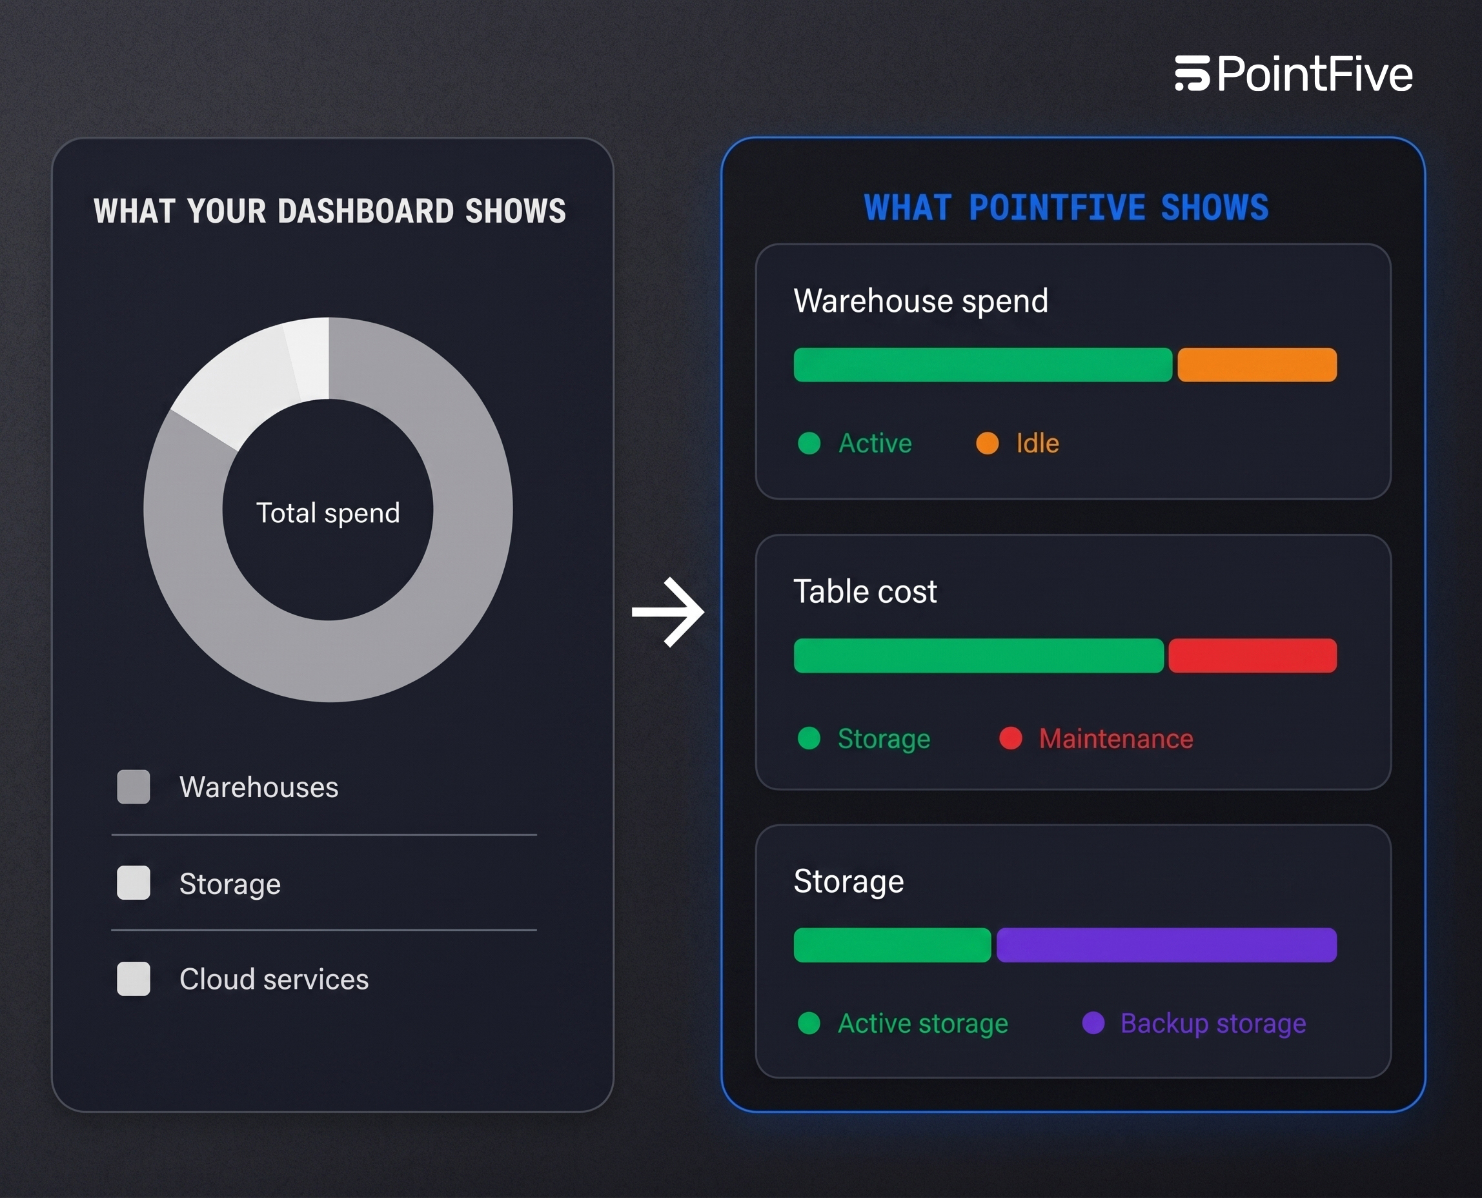
Task: Select the Cloud services legend label
Action: [274, 979]
